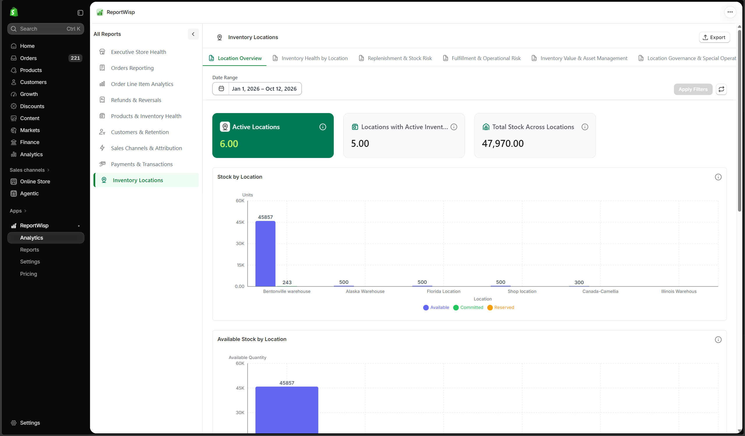Show info for Total Stock Across Locations

585,127
